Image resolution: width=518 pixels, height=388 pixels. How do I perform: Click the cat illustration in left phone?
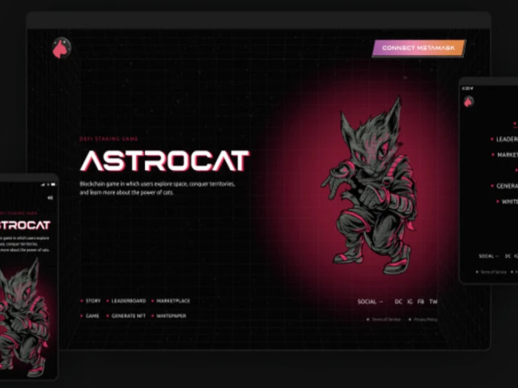tap(23, 318)
